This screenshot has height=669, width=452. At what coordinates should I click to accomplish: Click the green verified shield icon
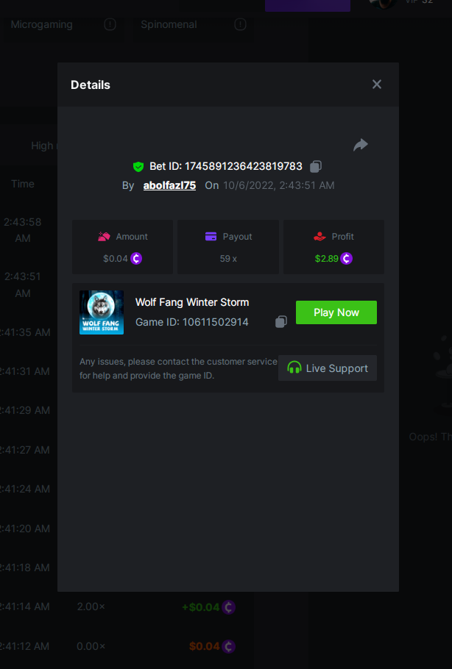tap(138, 166)
